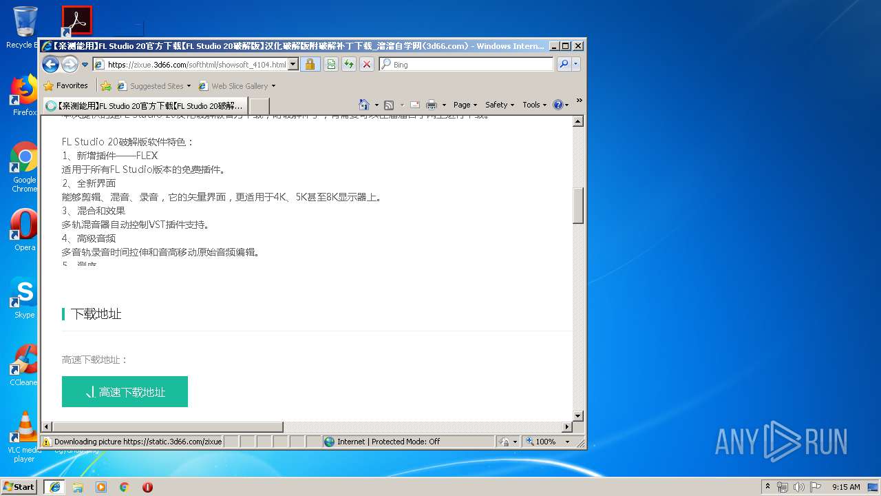Click the vertical scrollbar down arrow
The height and width of the screenshot is (496, 881).
pos(578,416)
